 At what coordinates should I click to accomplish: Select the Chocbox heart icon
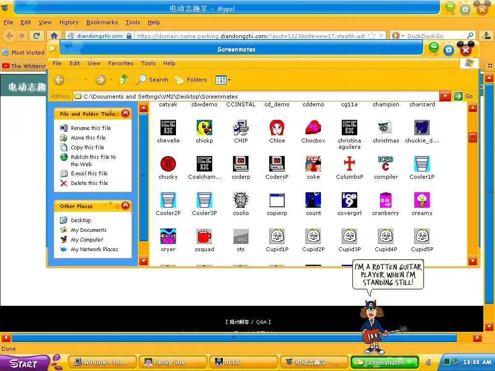(313, 128)
